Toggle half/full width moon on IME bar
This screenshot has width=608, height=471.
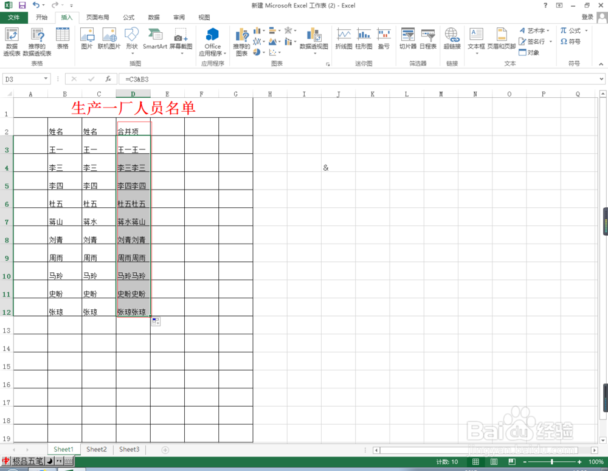click(x=50, y=461)
